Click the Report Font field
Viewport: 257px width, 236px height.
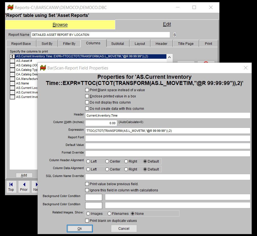pyautogui.click(x=168, y=138)
